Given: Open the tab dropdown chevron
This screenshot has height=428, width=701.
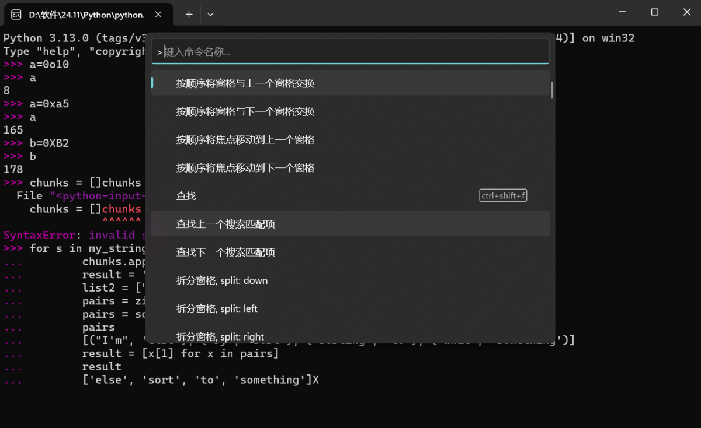Looking at the screenshot, I should click(x=210, y=14).
